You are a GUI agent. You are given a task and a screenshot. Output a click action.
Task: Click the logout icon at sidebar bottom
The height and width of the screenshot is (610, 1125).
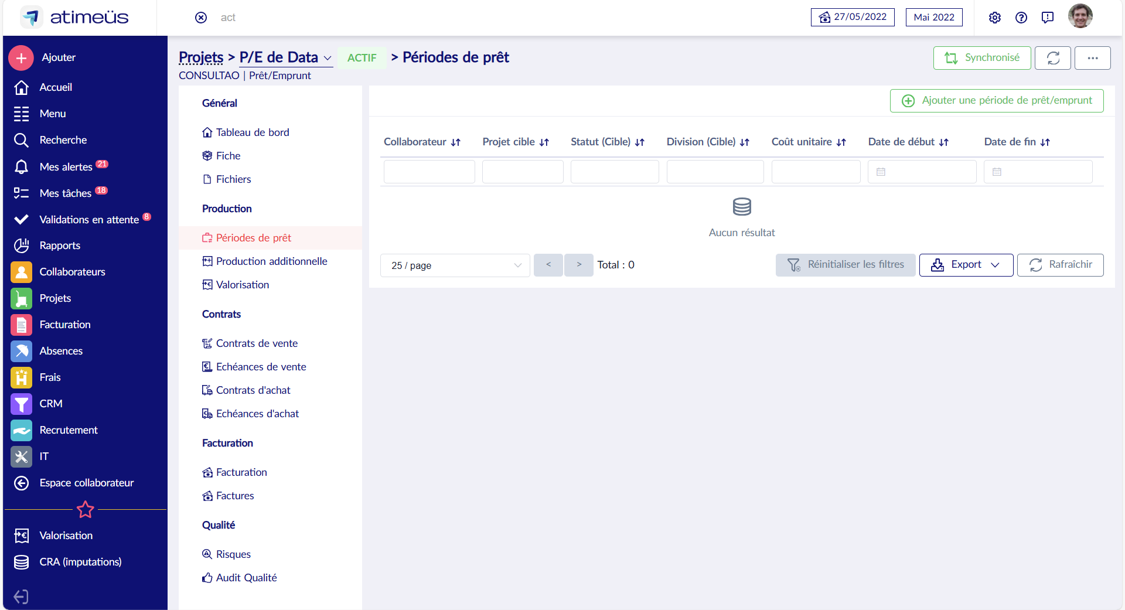21,597
